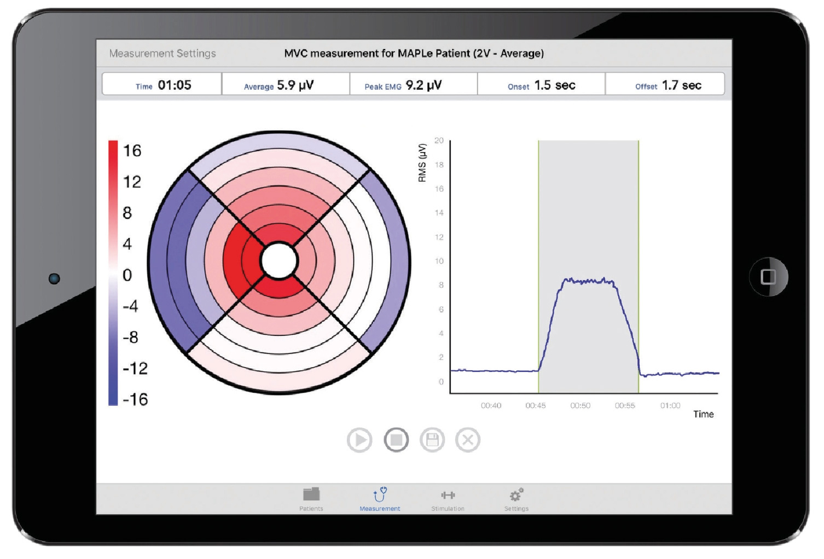Open the Settings gears tab

pos(517,499)
